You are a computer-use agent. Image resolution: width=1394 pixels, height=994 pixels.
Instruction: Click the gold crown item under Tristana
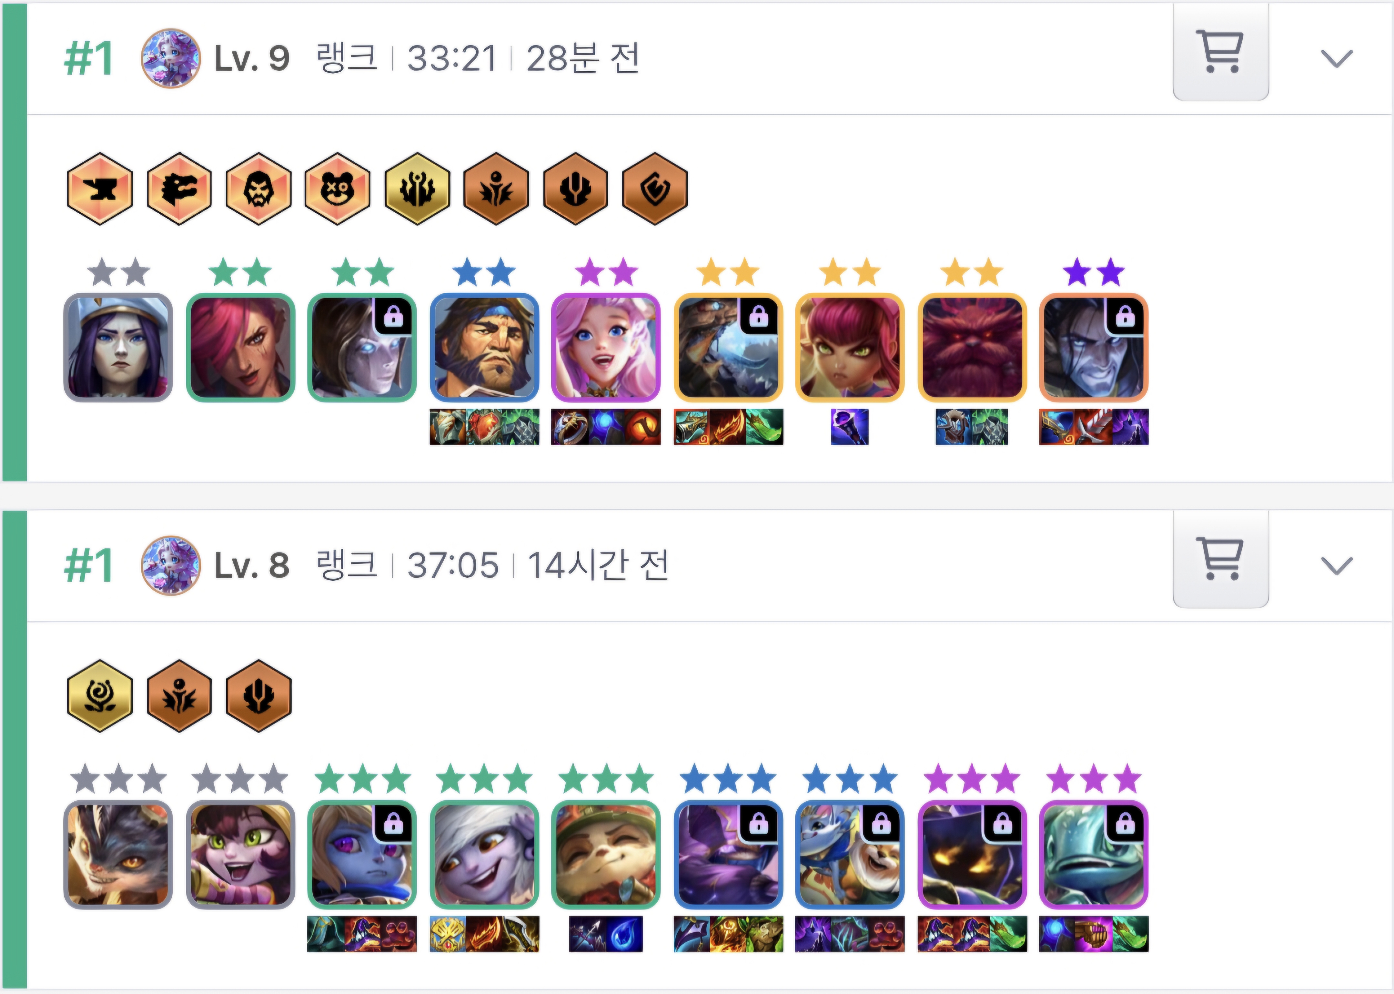coord(448,934)
